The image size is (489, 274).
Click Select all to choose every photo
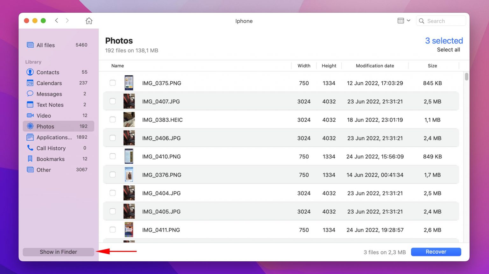[449, 50]
